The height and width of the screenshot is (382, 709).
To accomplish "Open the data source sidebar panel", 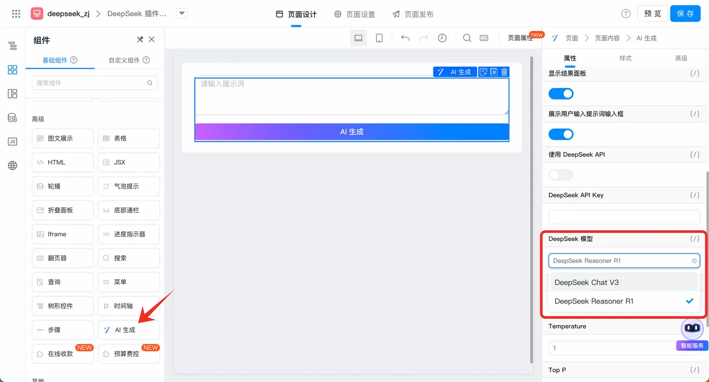I will [x=13, y=118].
